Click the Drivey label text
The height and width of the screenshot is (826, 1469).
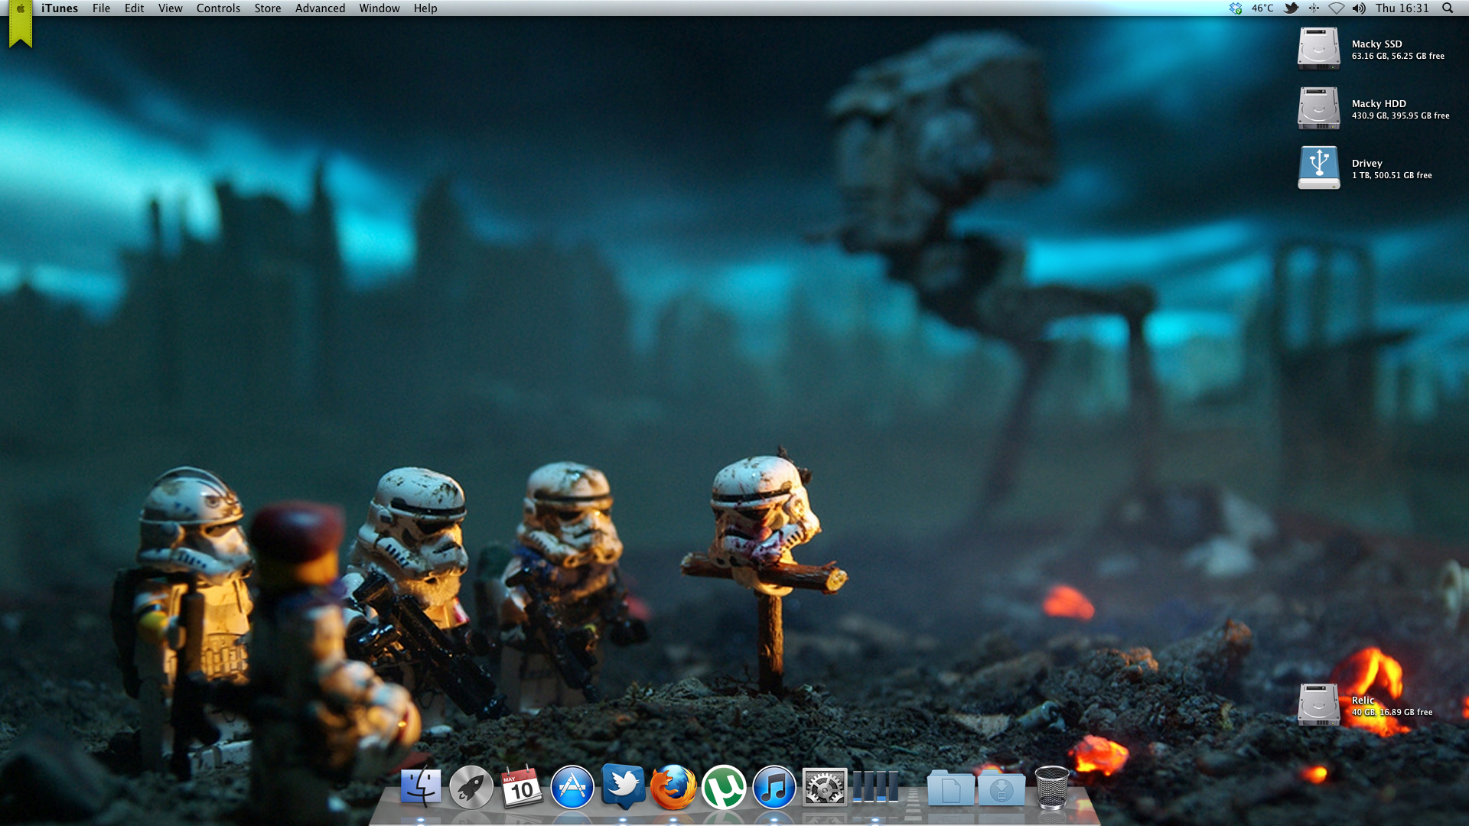1366,163
